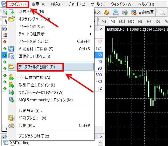Click the printer icon for 印刷 (P)
Image resolution: width=168 pixels, height=146 pixels.
tap(11, 125)
